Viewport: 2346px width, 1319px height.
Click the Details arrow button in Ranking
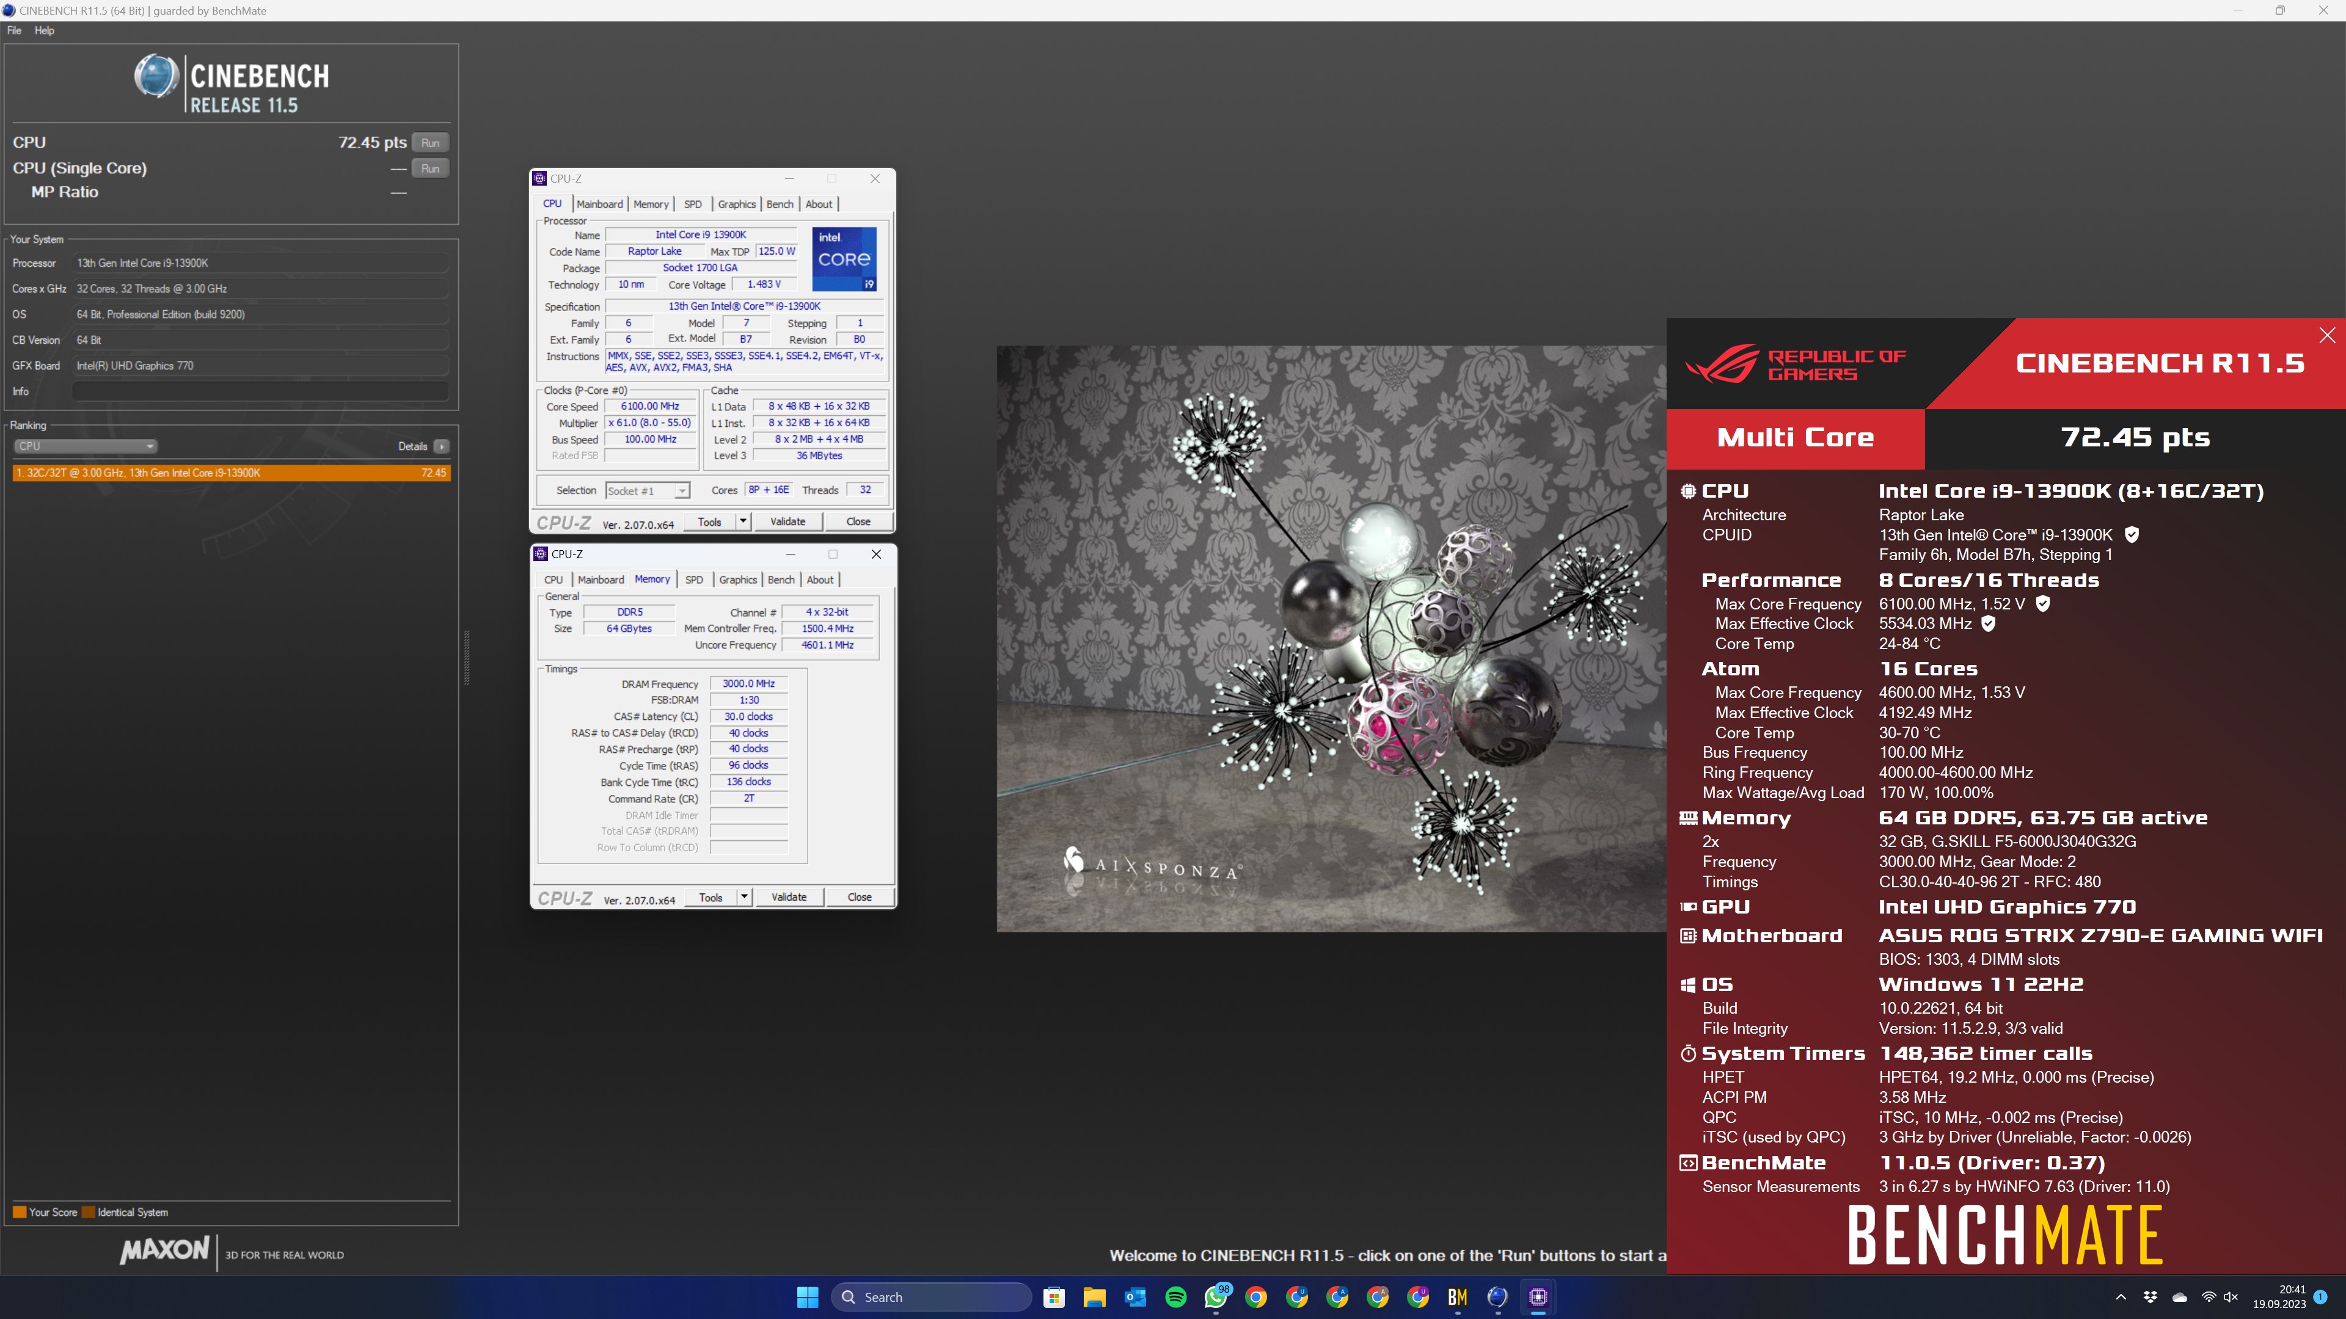click(x=442, y=446)
